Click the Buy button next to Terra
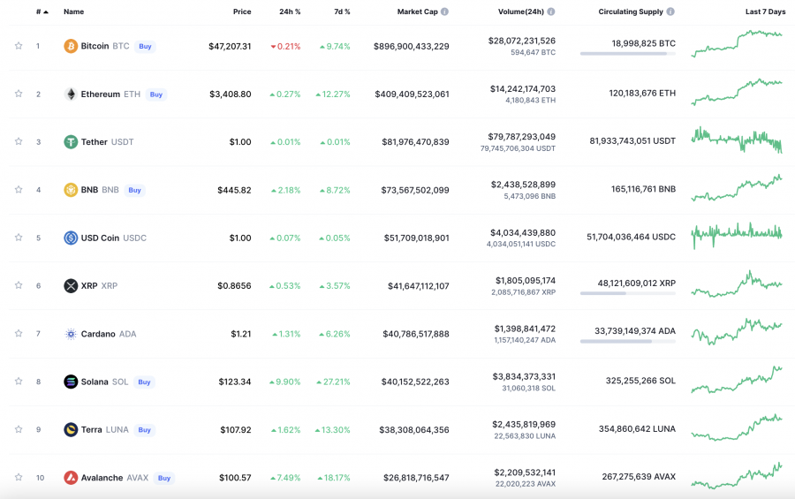The width and height of the screenshot is (795, 499). coord(145,430)
